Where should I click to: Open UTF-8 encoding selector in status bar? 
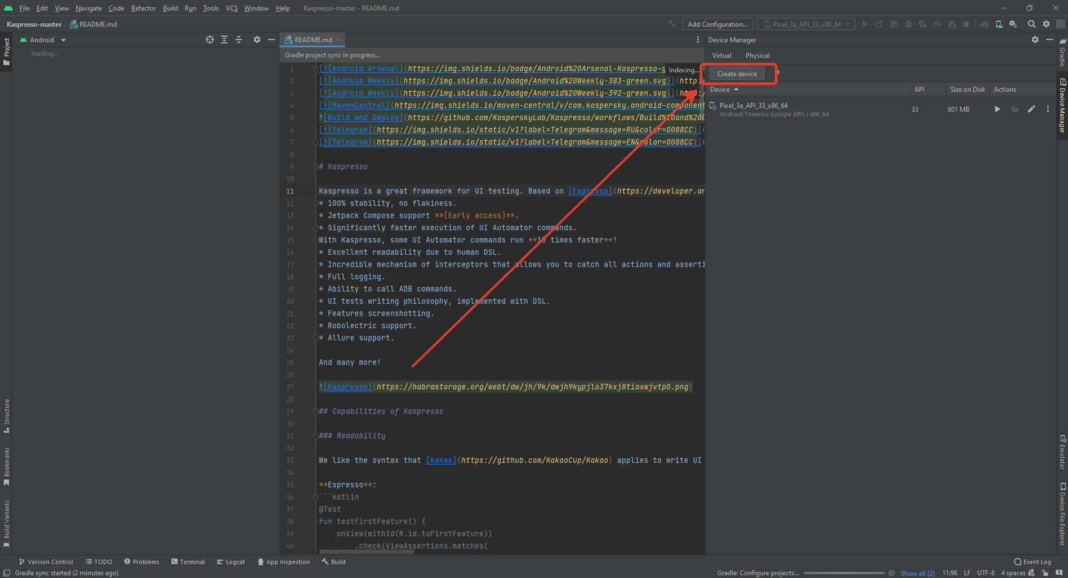coord(986,573)
